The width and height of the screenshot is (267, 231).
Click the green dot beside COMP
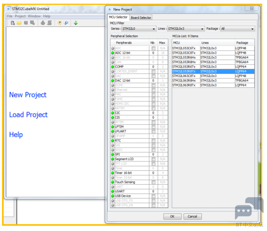point(113,67)
